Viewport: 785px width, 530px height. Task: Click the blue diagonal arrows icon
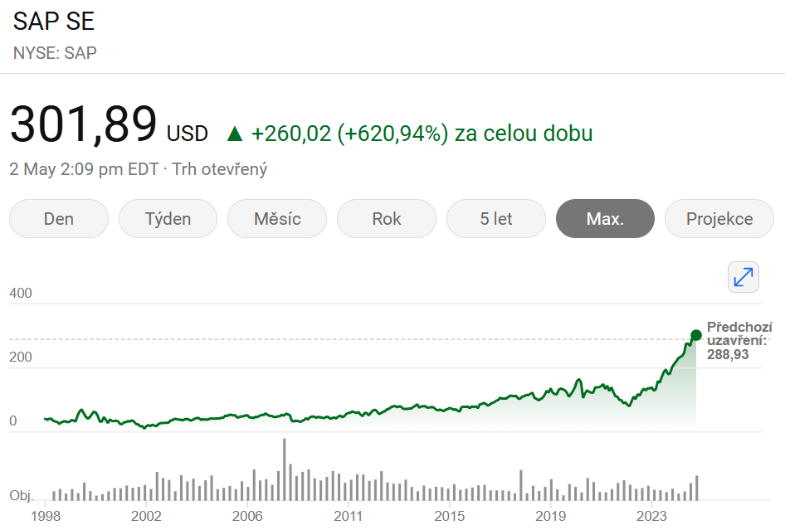tap(744, 277)
